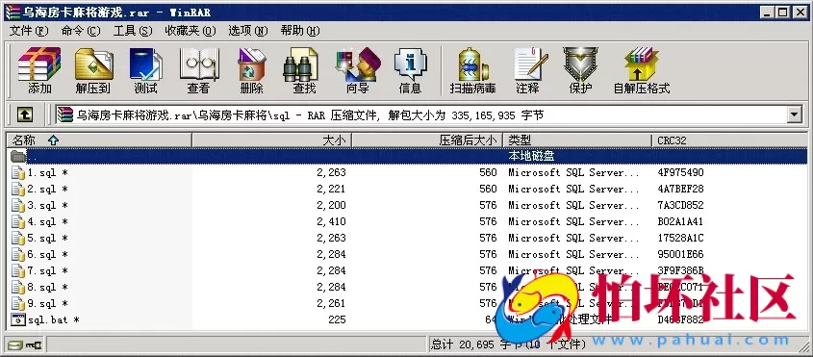Click the CRC32 value 7A3CD852

[x=681, y=206]
